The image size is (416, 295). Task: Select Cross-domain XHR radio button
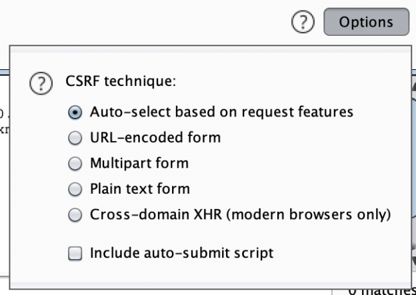click(76, 214)
